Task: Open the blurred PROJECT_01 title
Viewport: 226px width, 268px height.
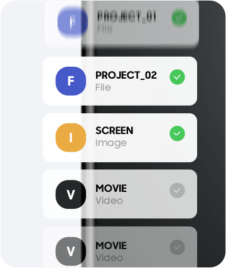Action: [x=127, y=16]
